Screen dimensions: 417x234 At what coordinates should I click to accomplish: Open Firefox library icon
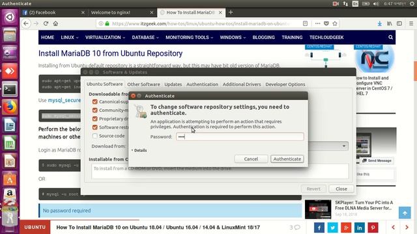pyautogui.click(x=390, y=23)
